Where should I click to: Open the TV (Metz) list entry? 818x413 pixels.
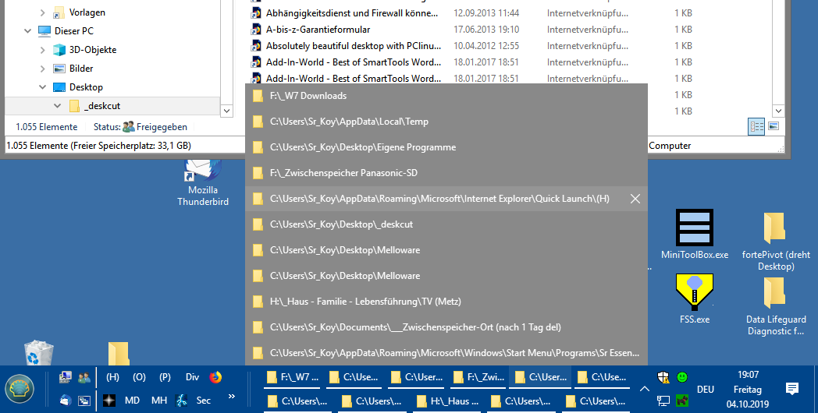[x=446, y=302]
